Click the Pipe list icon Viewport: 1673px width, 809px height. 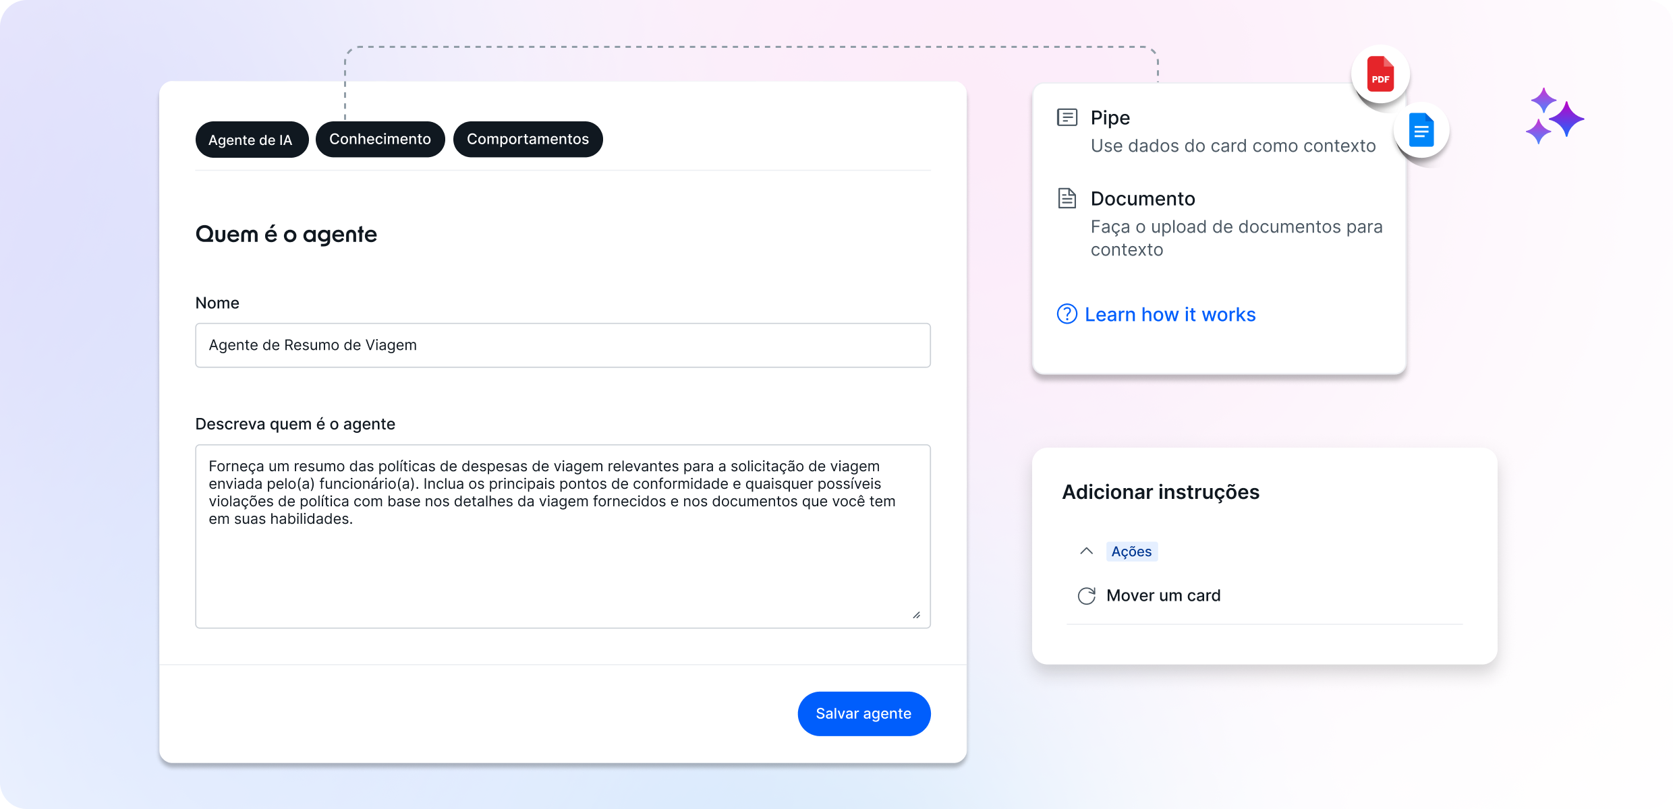point(1067,118)
